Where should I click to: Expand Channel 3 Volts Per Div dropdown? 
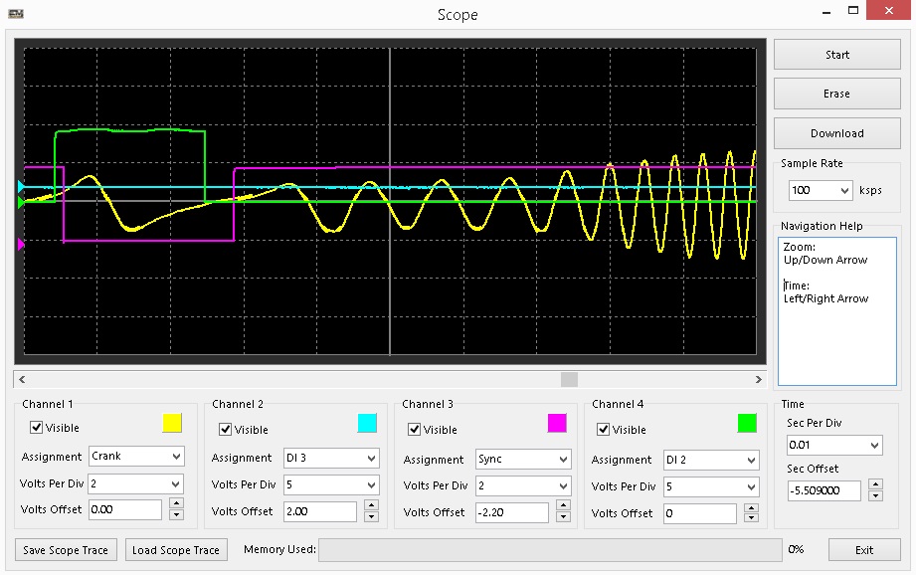(x=523, y=485)
